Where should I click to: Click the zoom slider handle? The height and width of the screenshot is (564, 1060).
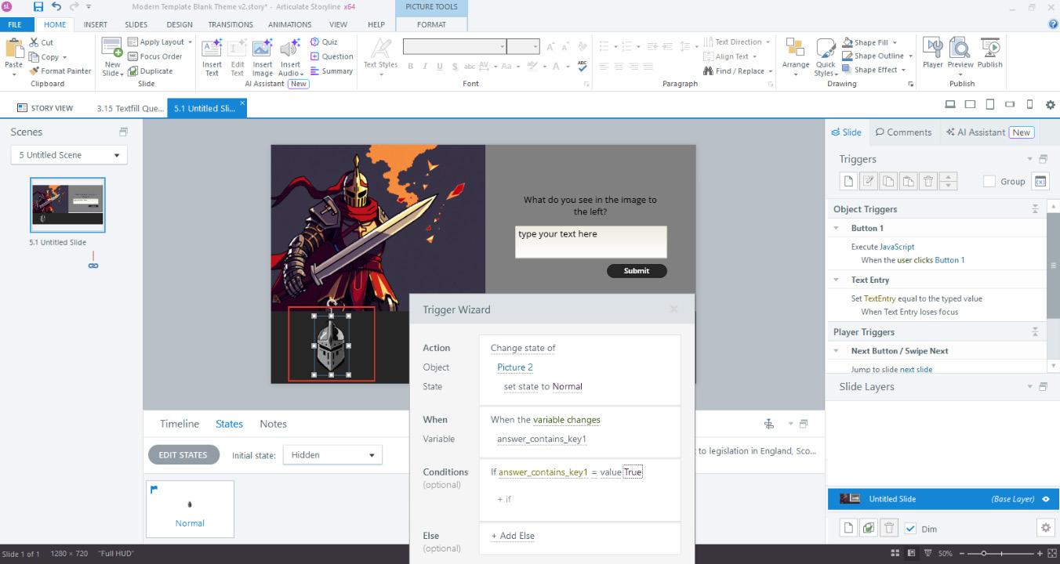[x=984, y=554]
